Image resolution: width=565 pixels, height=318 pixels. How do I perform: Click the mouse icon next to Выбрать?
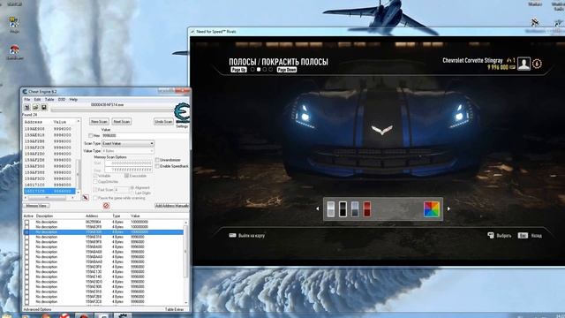tap(491, 236)
